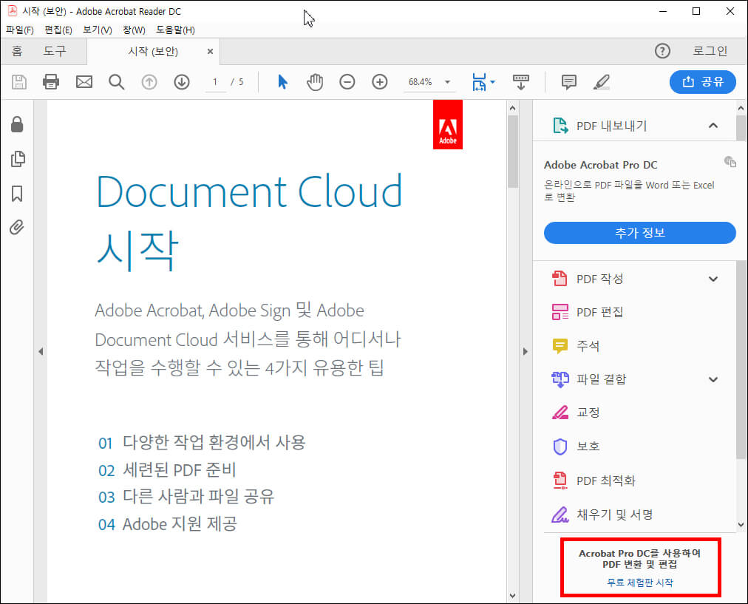
Task: Open the 창(W) menu
Action: tap(134, 30)
